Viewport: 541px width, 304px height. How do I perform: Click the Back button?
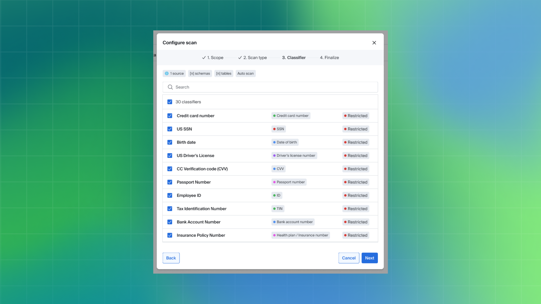[171, 258]
